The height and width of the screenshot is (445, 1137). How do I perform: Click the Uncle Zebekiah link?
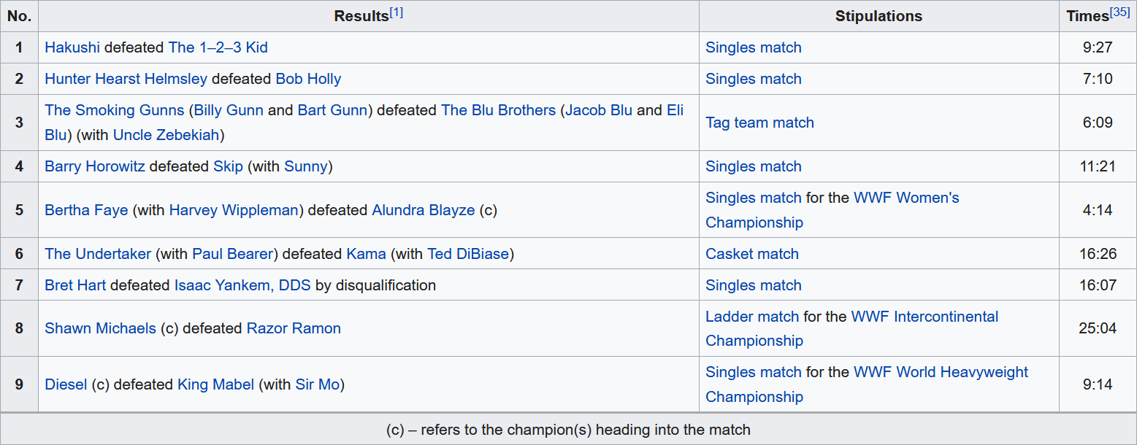coord(168,135)
